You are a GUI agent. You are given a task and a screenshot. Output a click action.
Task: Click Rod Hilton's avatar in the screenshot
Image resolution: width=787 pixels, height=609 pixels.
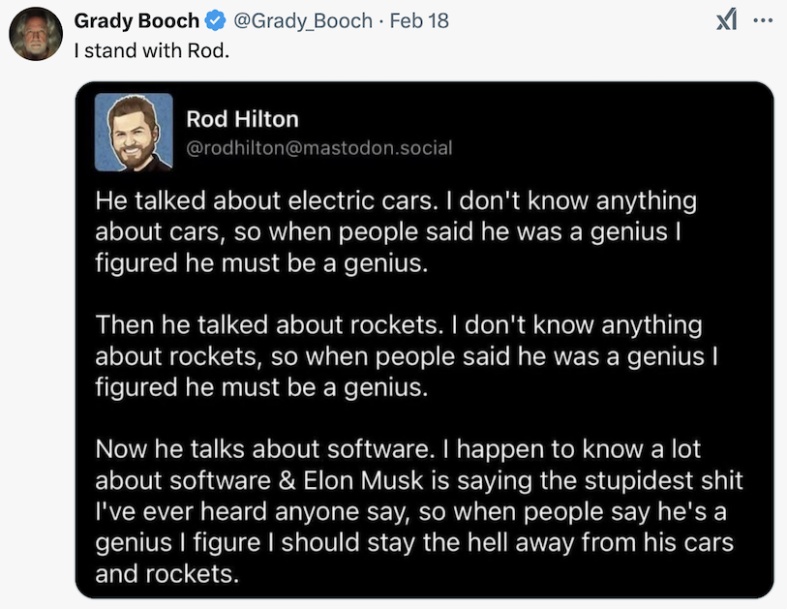coord(135,133)
